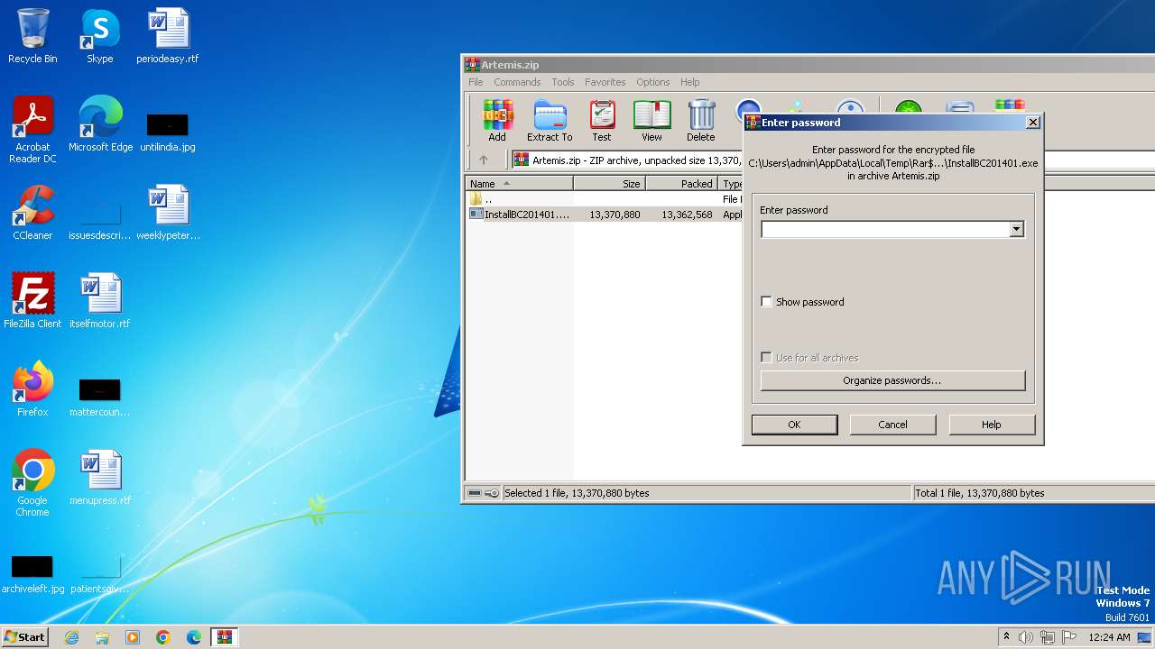Cancel the Enter password dialog
Viewport: 1155px width, 649px height.
[x=892, y=425]
